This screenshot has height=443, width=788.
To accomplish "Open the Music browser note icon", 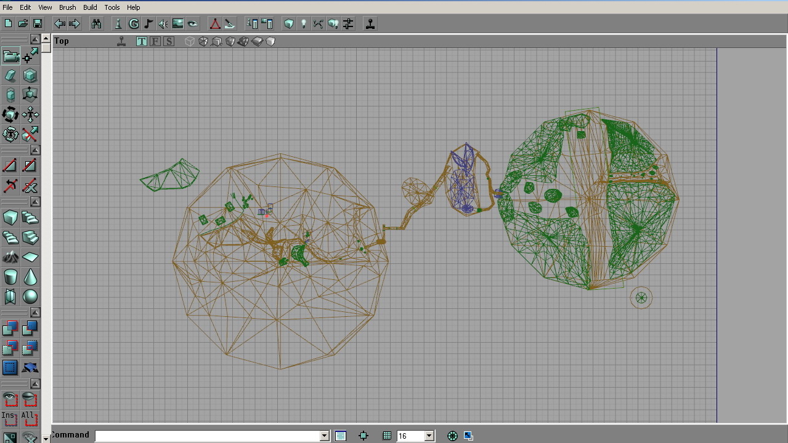I will click(x=148, y=24).
